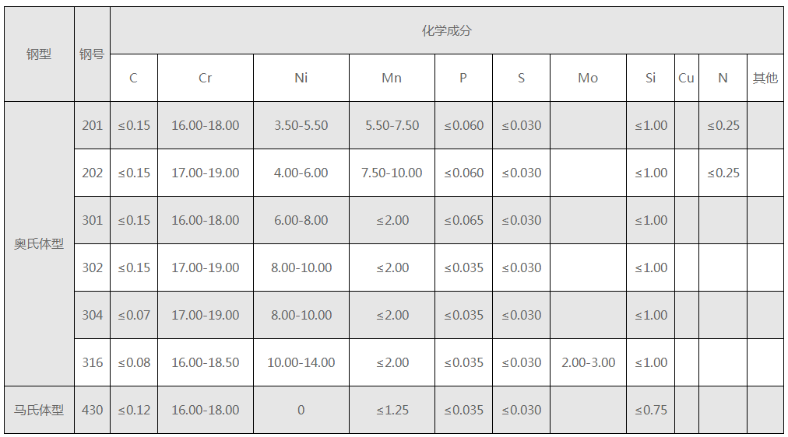This screenshot has height=437, width=788.
Task: Click the Ni column header
Action: pyautogui.click(x=301, y=78)
